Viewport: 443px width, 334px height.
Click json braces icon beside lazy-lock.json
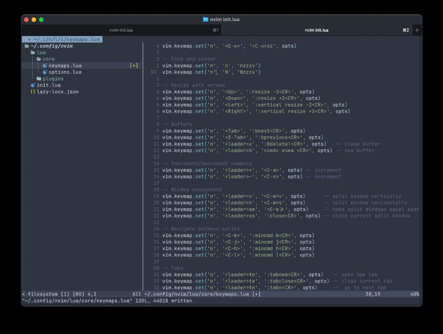pos(33,92)
